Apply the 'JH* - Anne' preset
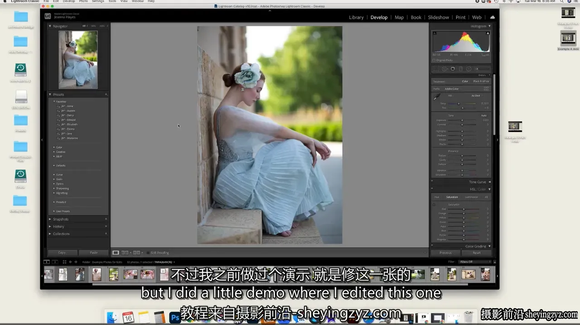The height and width of the screenshot is (325, 580). coord(67,106)
